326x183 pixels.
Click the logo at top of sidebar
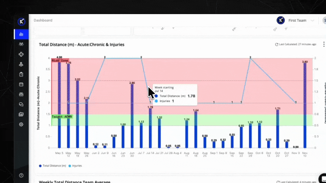(21, 21)
